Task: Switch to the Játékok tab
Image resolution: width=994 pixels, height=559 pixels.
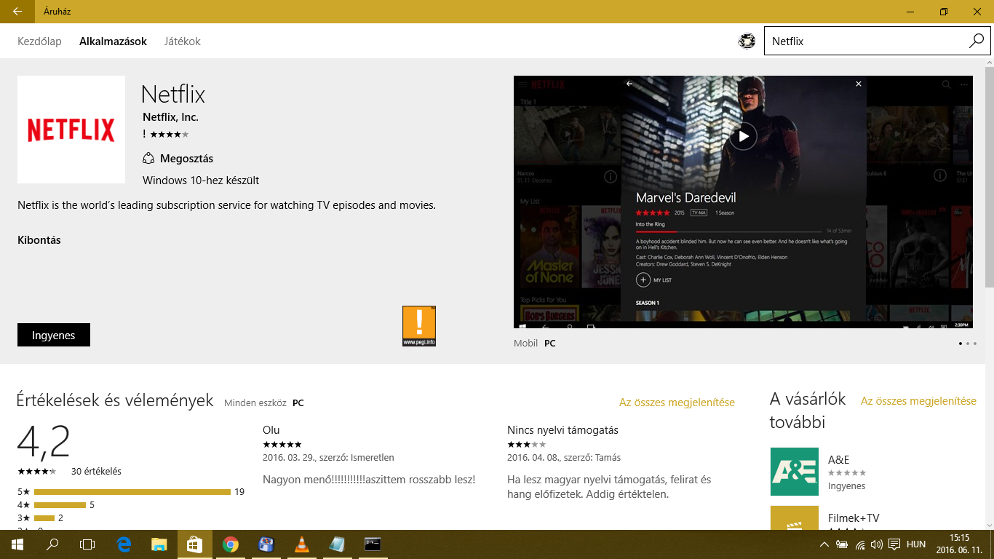Action: (x=183, y=41)
